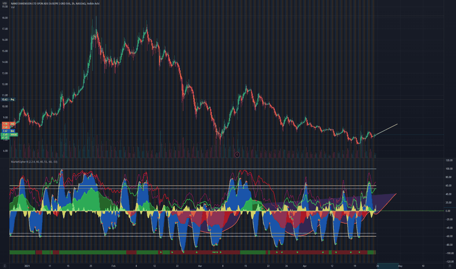This screenshot has width=456, height=269.
Task: Click the 18.00 price on the left scale
Action: [5, 18]
